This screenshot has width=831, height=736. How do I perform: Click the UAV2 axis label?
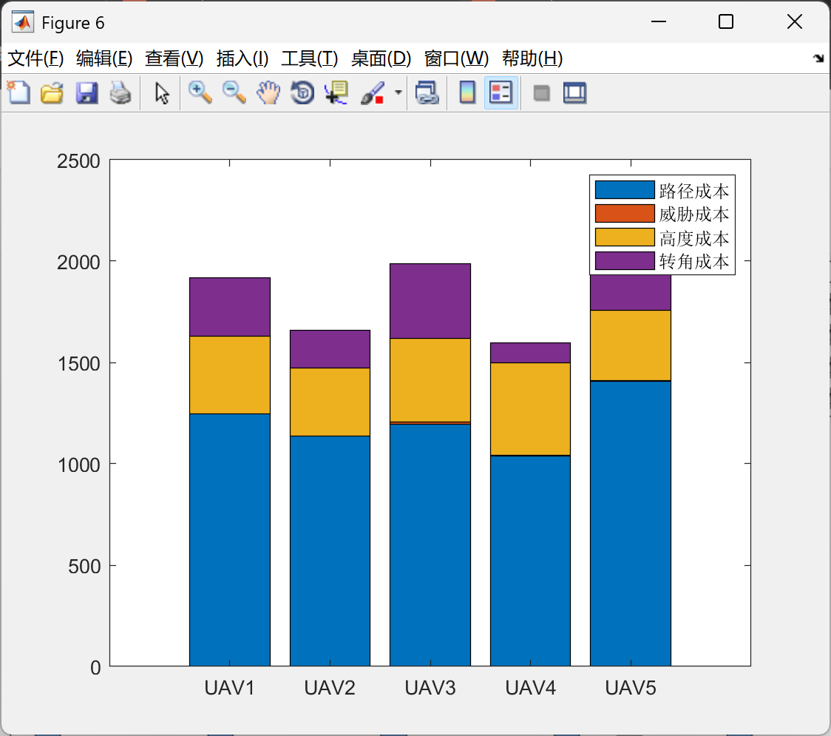(x=330, y=688)
